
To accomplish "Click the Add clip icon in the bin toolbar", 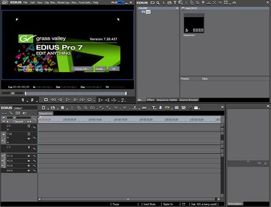I will (169, 3).
